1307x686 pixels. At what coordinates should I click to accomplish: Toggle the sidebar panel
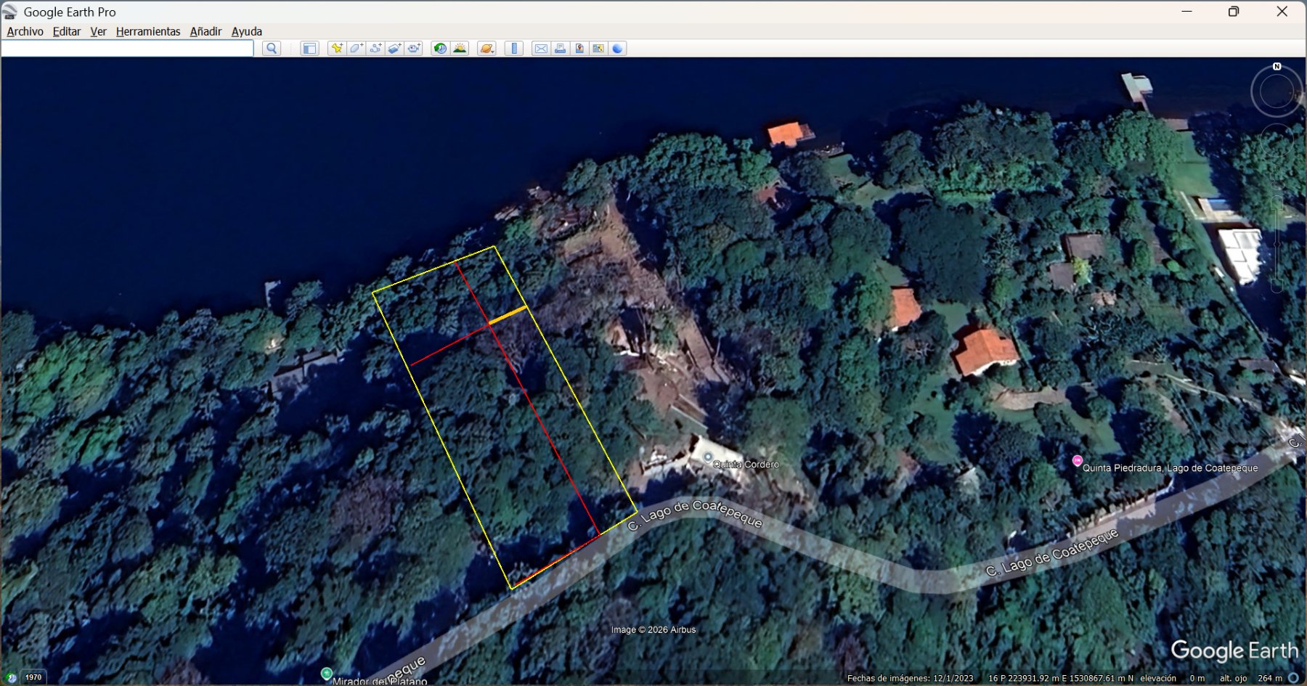309,49
